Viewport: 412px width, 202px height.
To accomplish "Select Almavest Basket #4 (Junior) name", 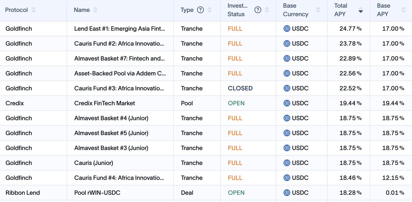I will tap(111, 118).
